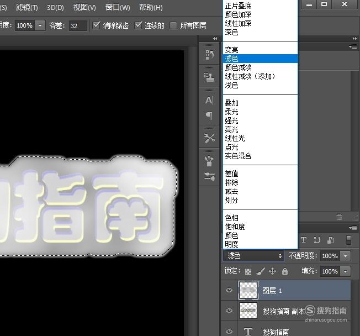Open the 不透明度 opacity dropdown arrow
The image size is (360, 336).
(x=345, y=256)
